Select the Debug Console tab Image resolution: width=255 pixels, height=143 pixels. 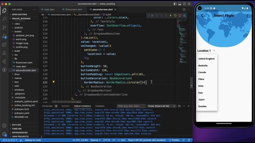tap(82, 106)
